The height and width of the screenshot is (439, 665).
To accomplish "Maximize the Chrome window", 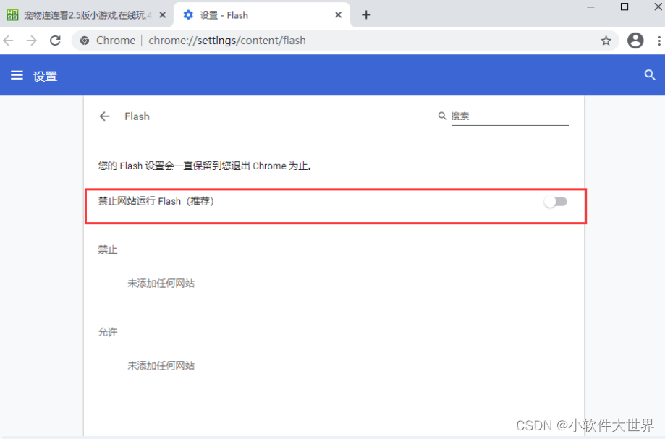I will coord(624,7).
